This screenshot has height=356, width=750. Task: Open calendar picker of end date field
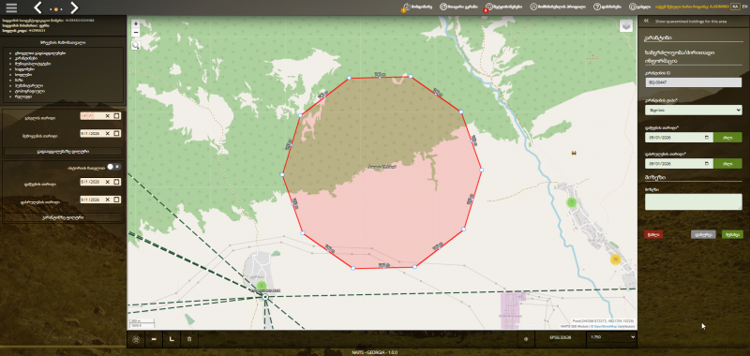point(707,164)
